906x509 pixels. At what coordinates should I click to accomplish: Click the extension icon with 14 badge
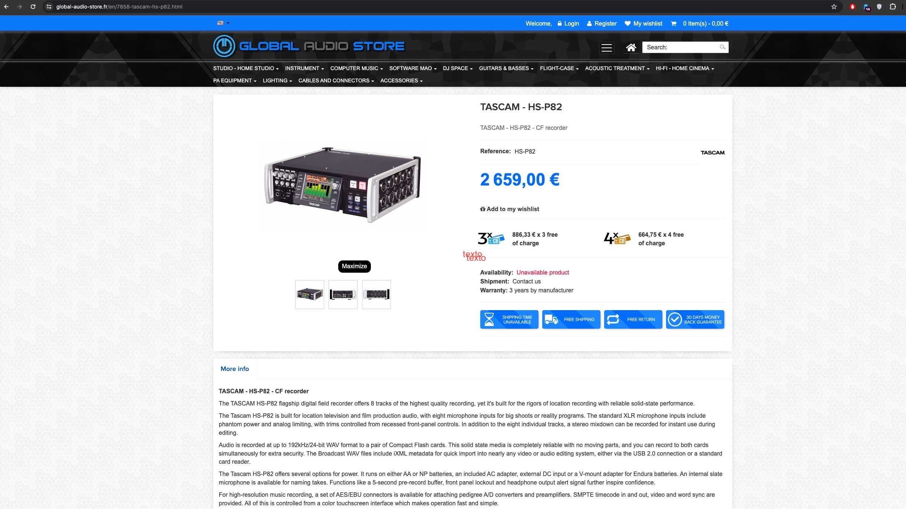(866, 7)
